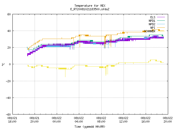173x129 pixels.
Task: Click the purple ELS curve start near 10°C
Action: [28, 55]
